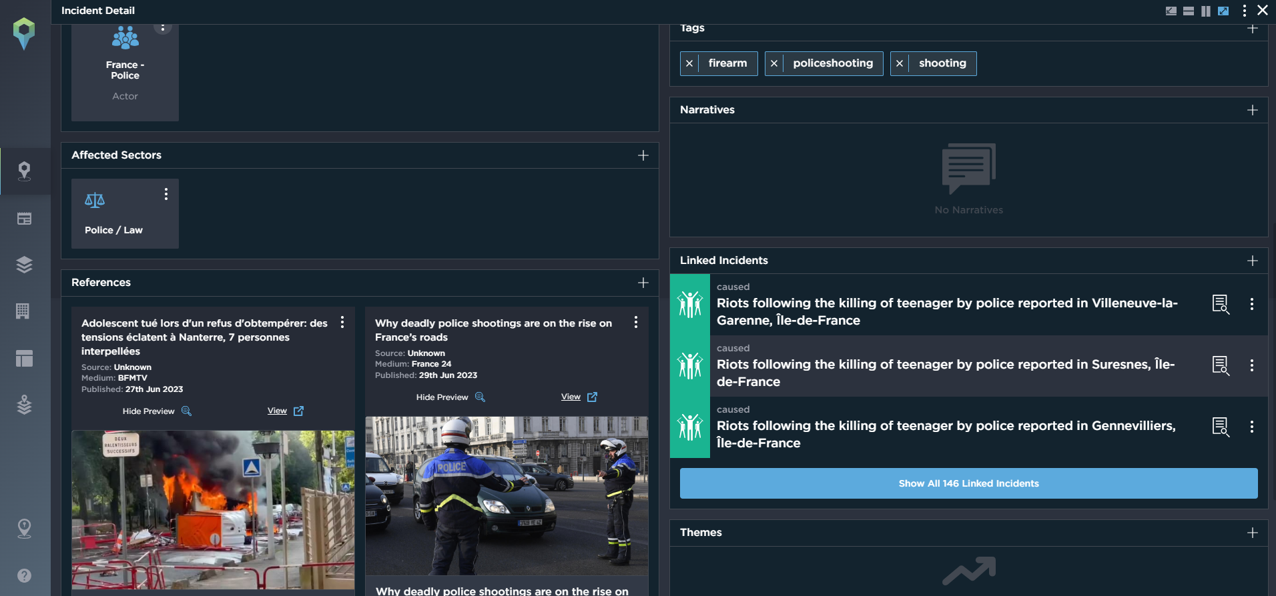Image resolution: width=1276 pixels, height=596 pixels.
Task: Click the protest icon for Villeneuve-la-Garenne incident
Action: [x=690, y=305]
